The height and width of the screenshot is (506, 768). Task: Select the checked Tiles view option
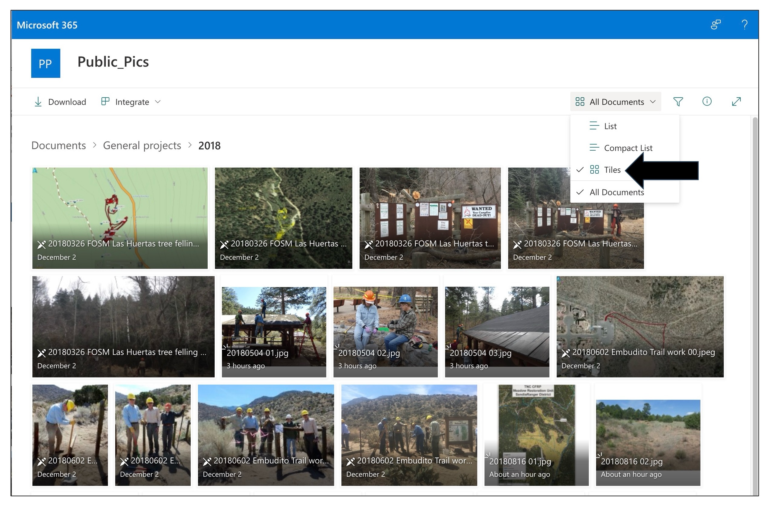point(612,170)
